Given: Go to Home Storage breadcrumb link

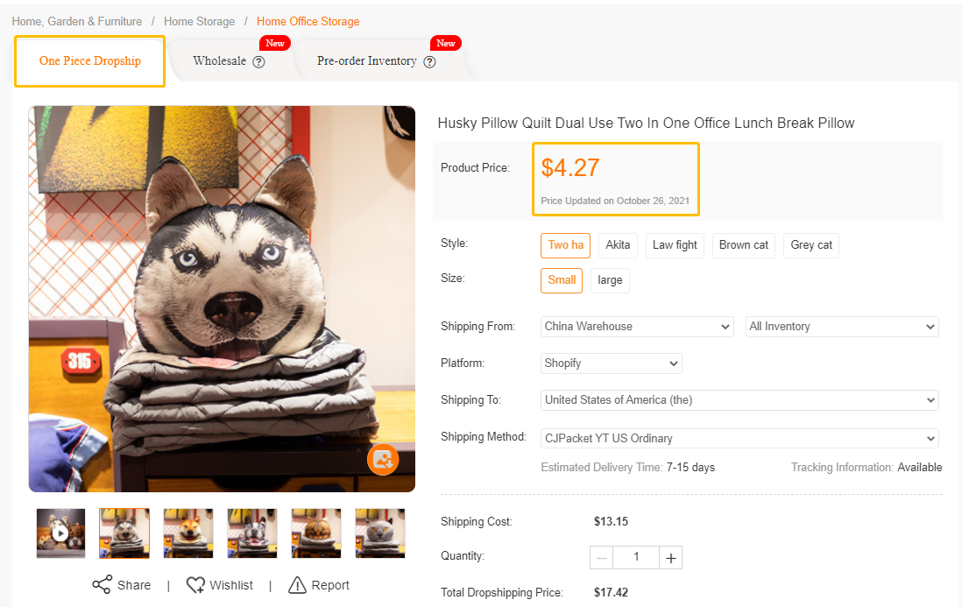Looking at the screenshot, I should point(199,21).
